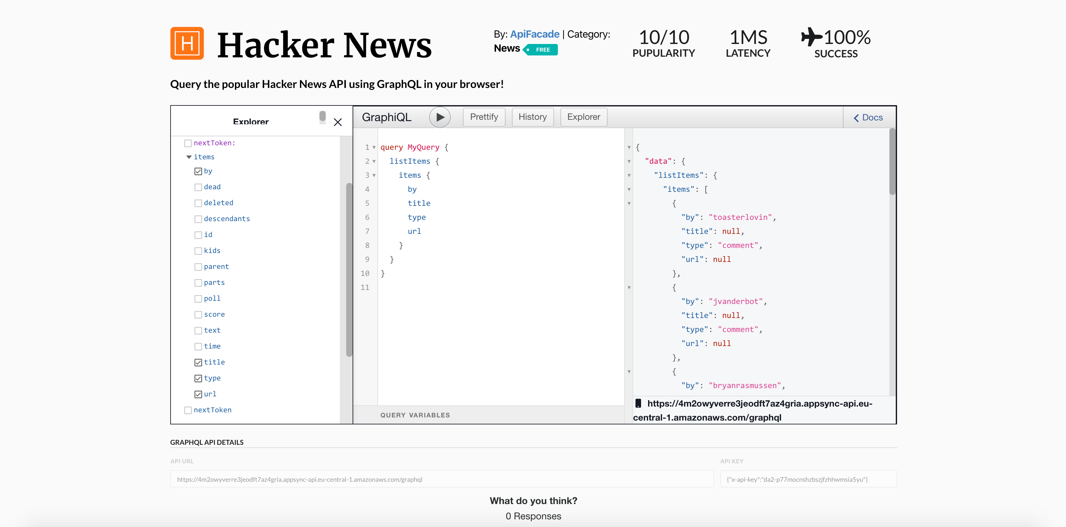Check the 'descendants' field checkbox
1066x527 pixels.
(x=198, y=219)
